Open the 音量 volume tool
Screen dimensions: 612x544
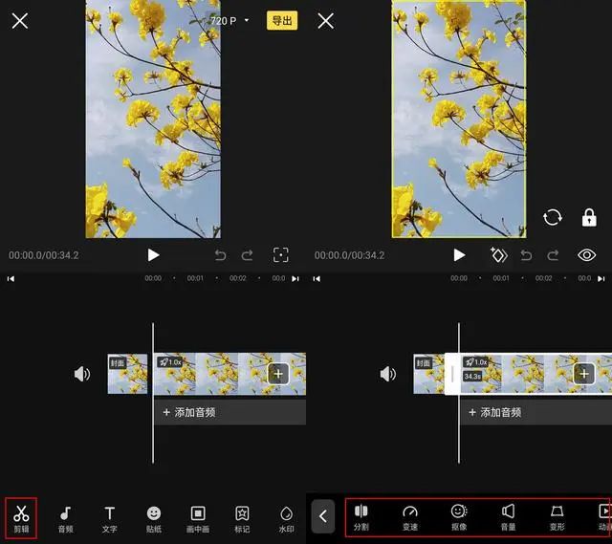(x=508, y=517)
